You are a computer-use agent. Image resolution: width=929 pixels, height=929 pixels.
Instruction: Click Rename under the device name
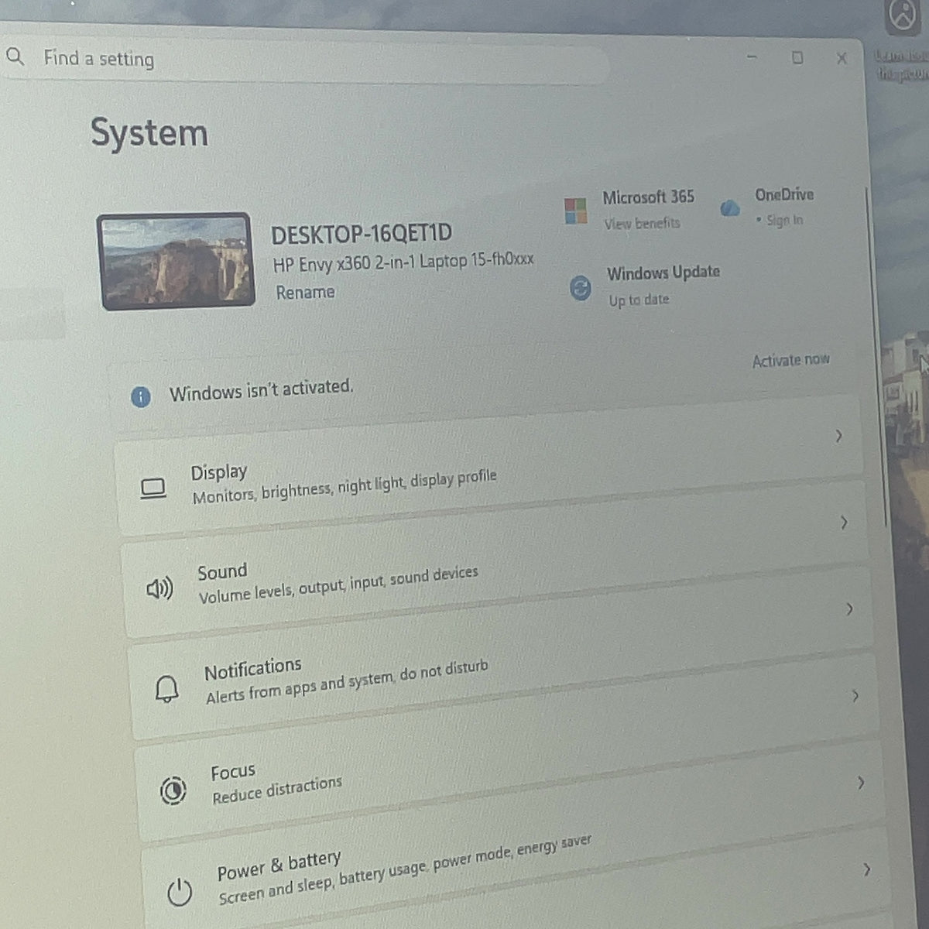pyautogui.click(x=305, y=293)
